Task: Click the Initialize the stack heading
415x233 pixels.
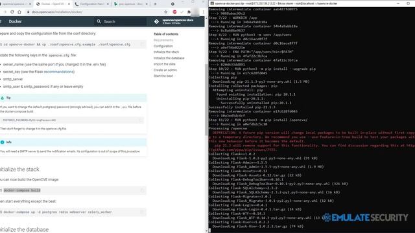Action: point(19,170)
